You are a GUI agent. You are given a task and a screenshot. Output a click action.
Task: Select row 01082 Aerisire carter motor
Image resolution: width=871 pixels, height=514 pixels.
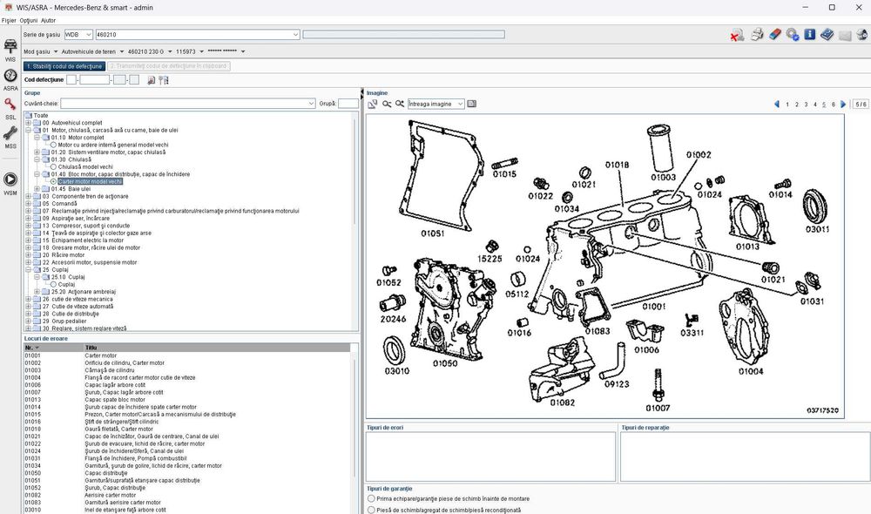(187, 495)
